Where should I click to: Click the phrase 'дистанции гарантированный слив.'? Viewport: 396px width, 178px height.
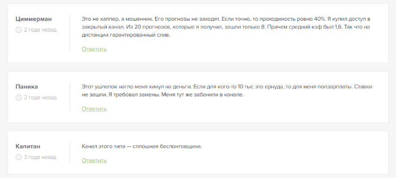click(126, 35)
